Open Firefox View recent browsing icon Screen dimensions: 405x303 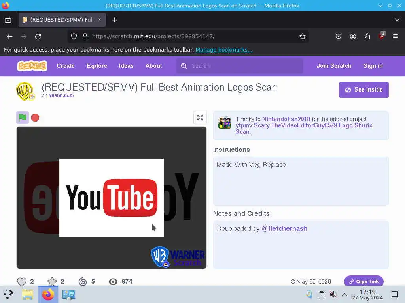tap(8, 20)
